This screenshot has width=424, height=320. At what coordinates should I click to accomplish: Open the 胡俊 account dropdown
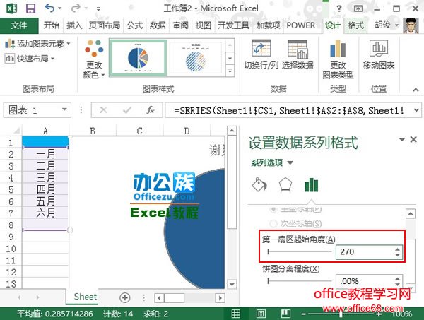(x=387, y=25)
